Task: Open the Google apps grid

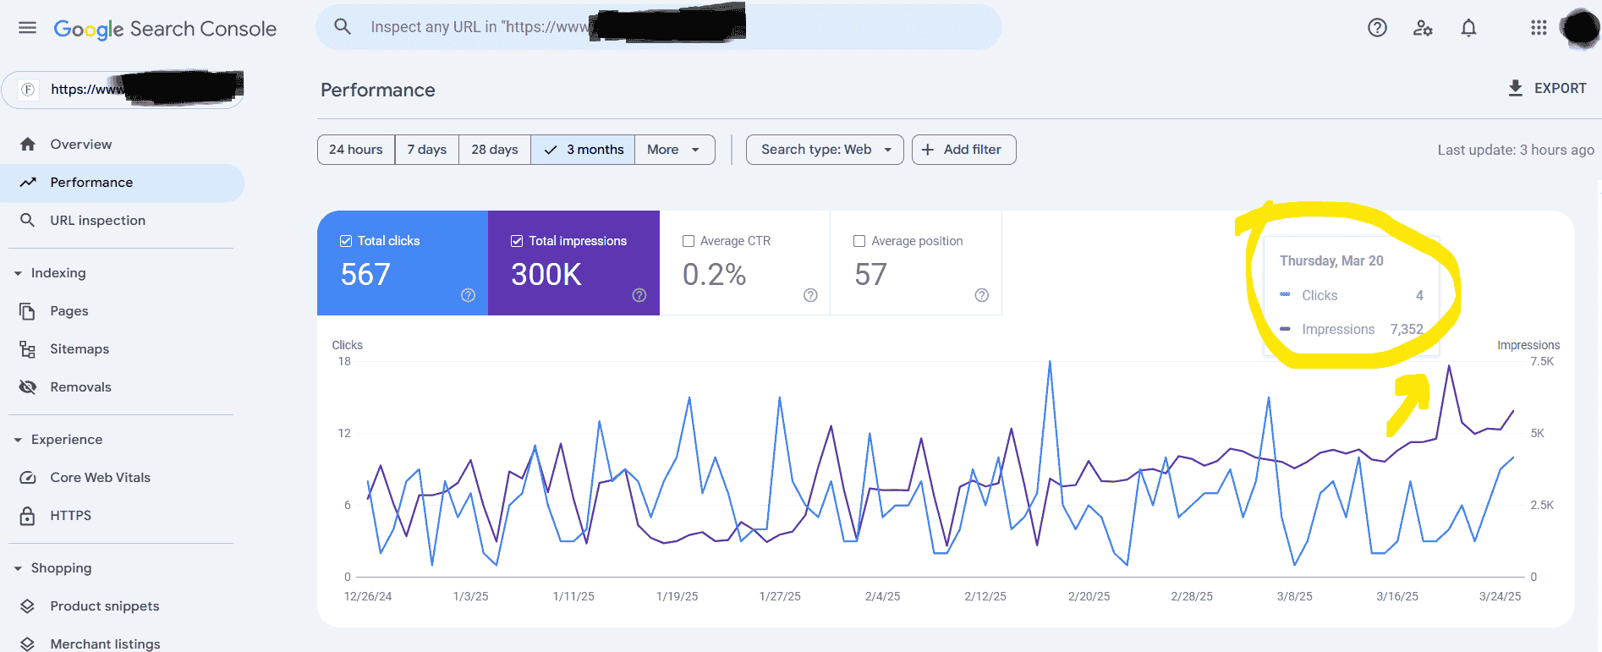Action: 1539,28
